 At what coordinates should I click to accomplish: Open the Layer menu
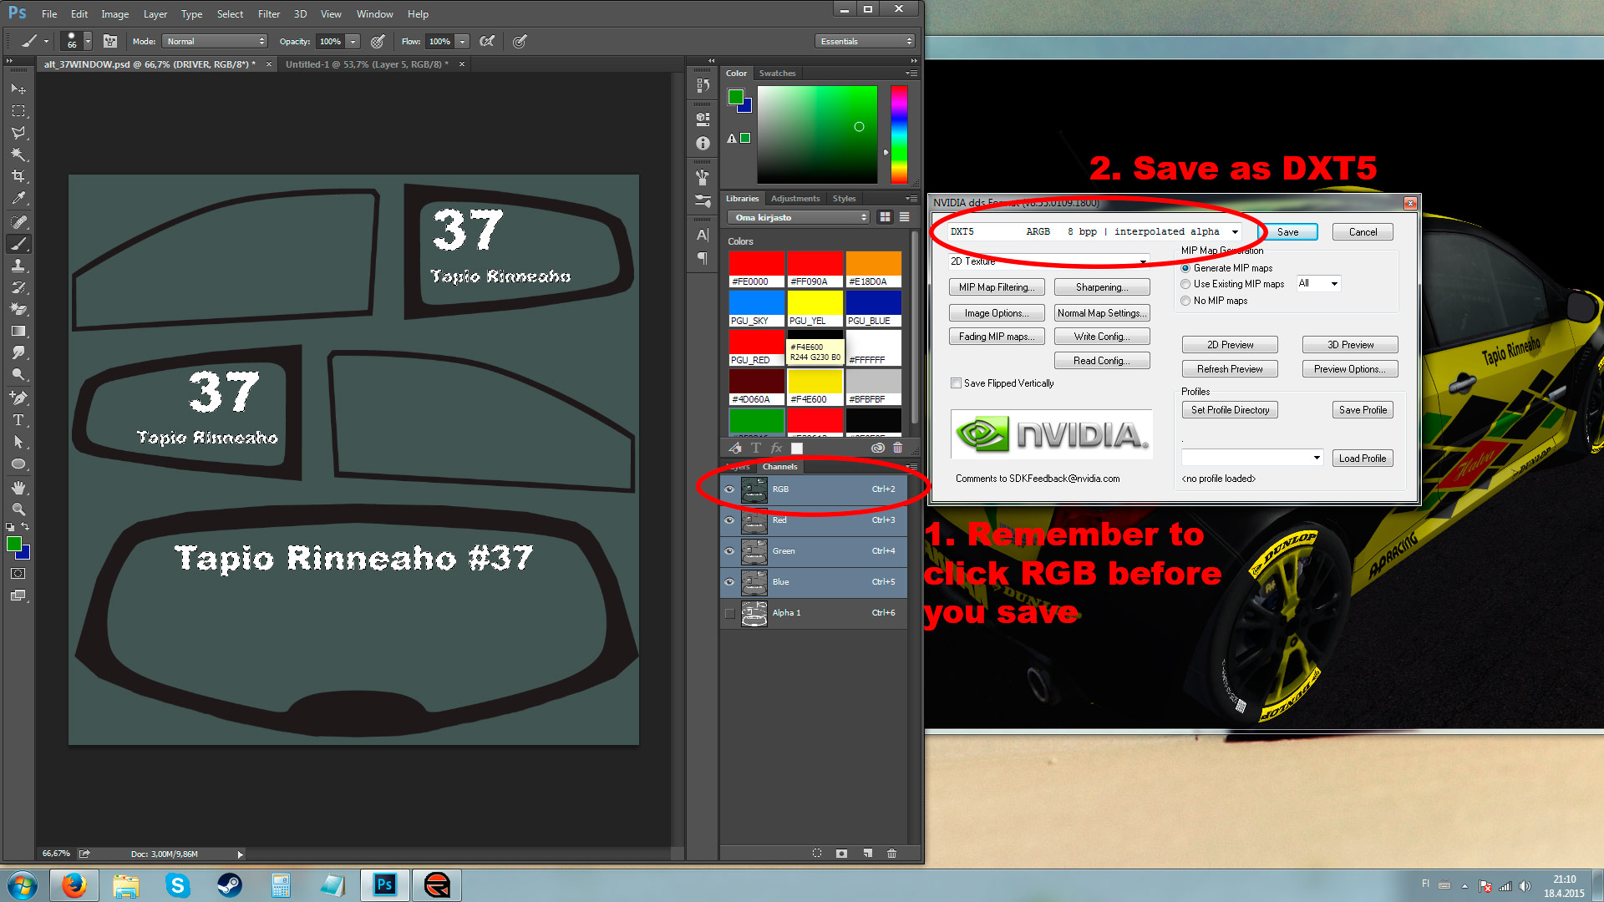coord(155,14)
